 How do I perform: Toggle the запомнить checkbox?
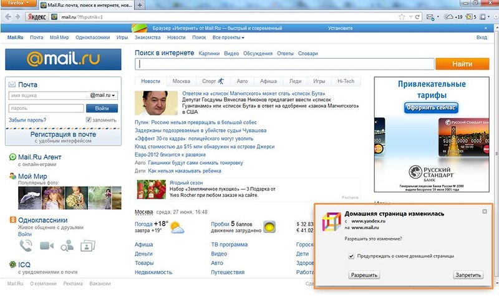(89, 120)
